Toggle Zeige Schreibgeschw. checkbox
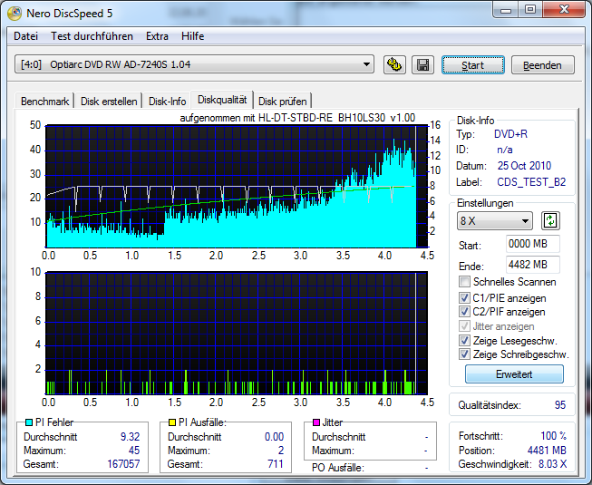592x485 pixels. click(464, 354)
